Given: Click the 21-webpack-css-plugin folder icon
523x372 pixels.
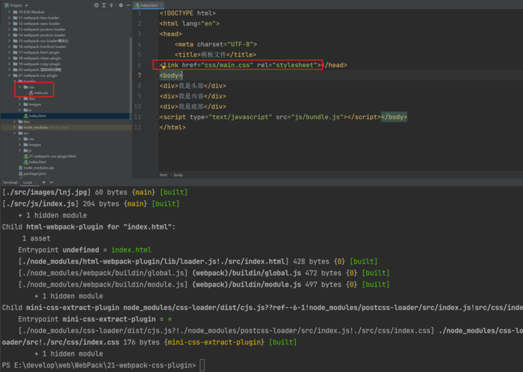Looking at the screenshot, I should click(16, 75).
